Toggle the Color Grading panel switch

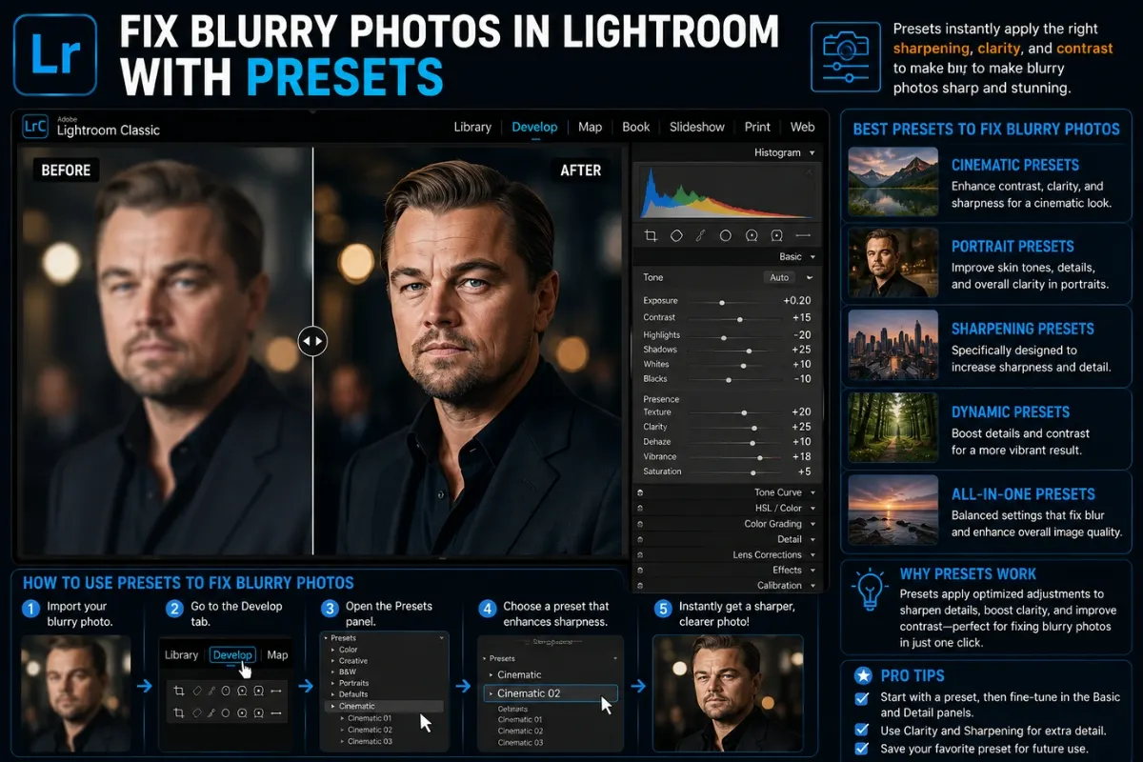(639, 524)
